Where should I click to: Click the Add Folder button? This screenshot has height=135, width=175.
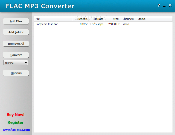16,32
